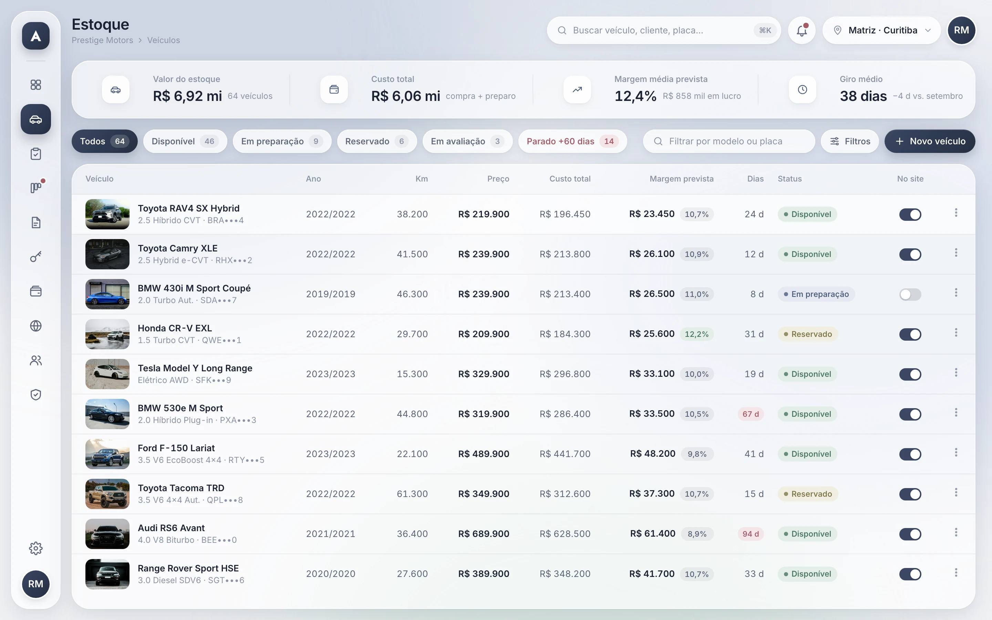Viewport: 992px width, 620px height.
Task: Open the globe icon in sidebar
Action: (x=36, y=326)
